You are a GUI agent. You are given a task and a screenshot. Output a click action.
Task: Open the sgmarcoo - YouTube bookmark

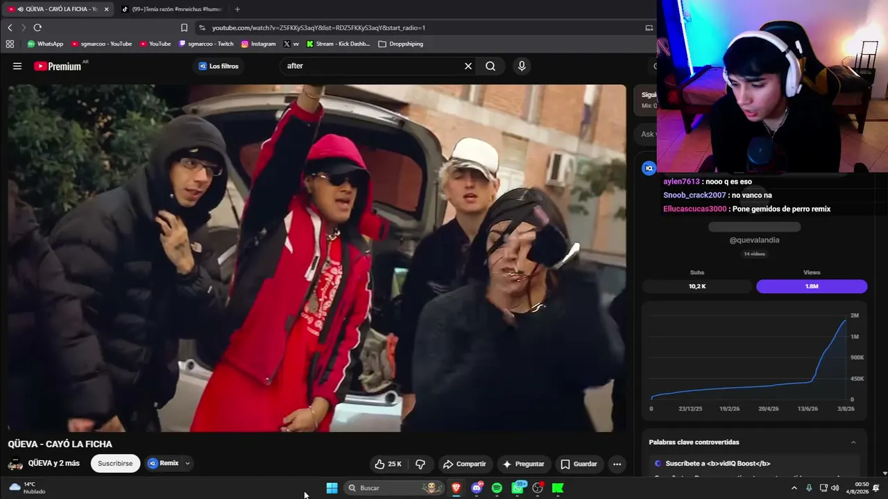[x=101, y=44]
